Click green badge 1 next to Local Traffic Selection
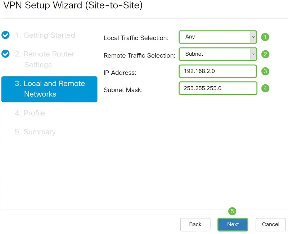 coord(265,37)
